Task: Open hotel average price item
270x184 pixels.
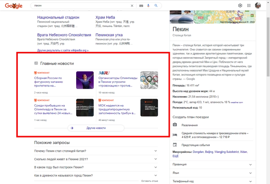Action: (213, 135)
